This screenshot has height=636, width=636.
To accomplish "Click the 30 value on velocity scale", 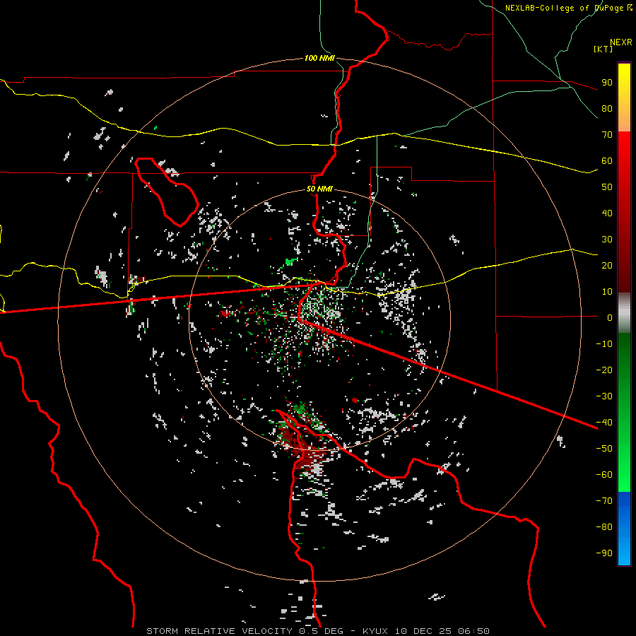I will [607, 240].
